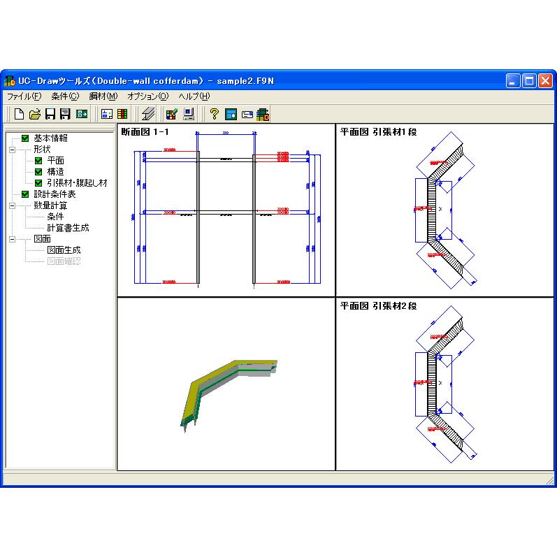Toggle the 基本情報 checkbox in tree

point(26,138)
